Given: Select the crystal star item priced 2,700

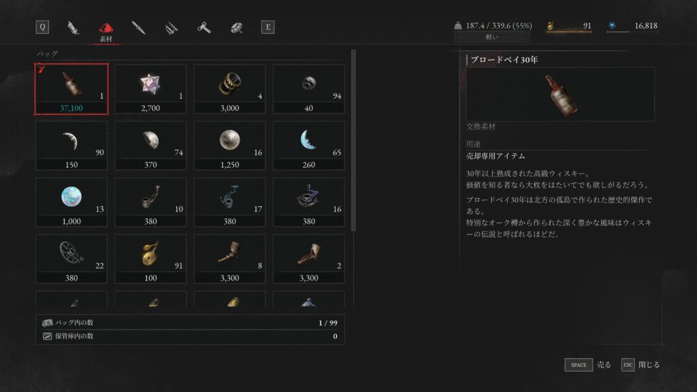Looking at the screenshot, I should point(150,89).
